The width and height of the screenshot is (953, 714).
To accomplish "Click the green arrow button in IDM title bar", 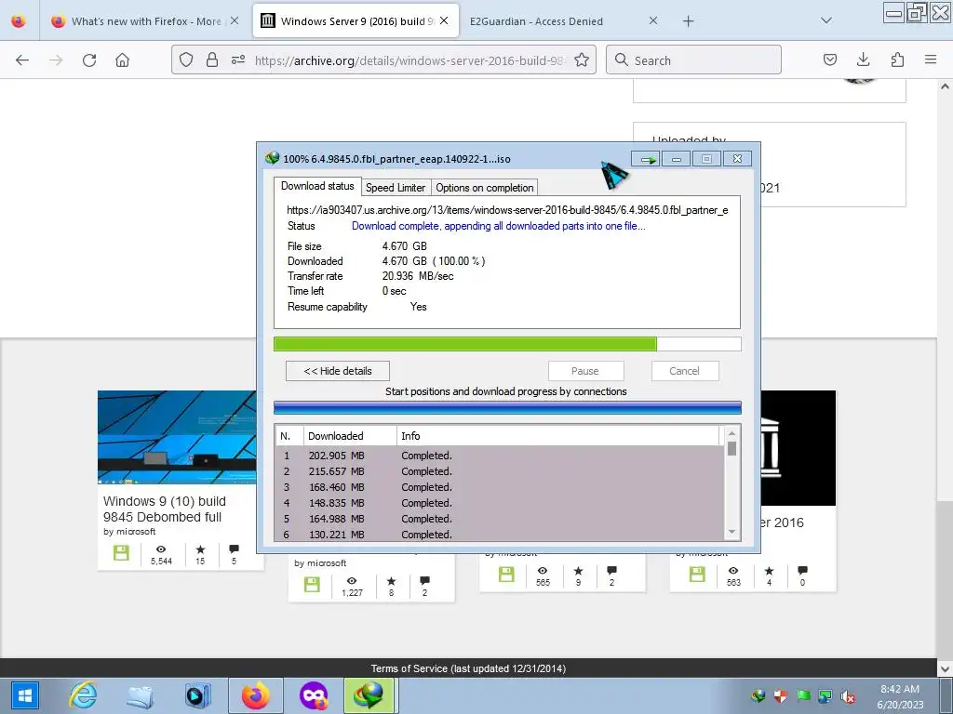I will (646, 159).
